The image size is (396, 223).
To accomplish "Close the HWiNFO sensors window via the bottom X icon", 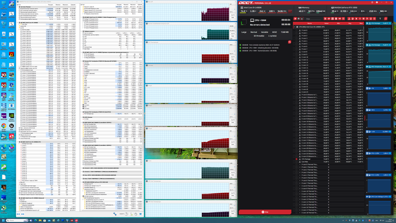I will (140, 214).
